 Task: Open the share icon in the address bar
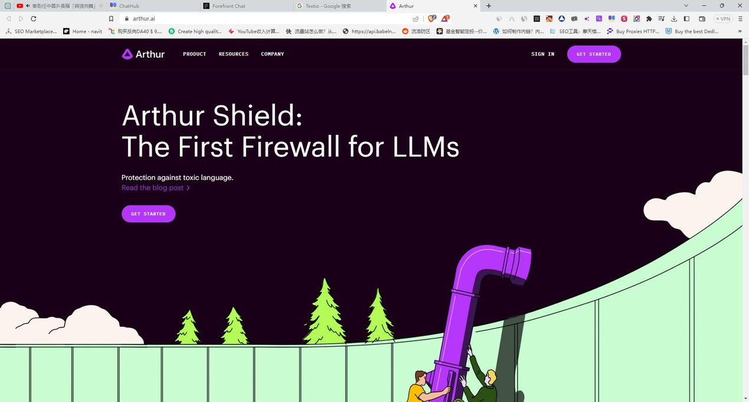[x=416, y=19]
